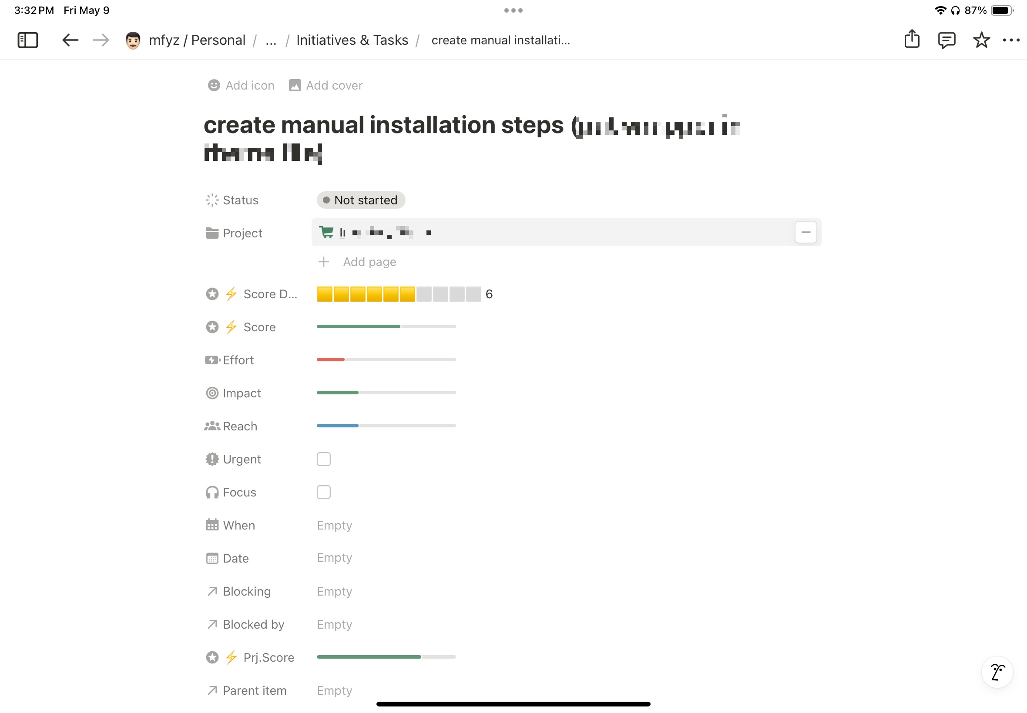Screen dimensions: 1027x713
Task: Click the forward navigation arrow
Action: 101,40
